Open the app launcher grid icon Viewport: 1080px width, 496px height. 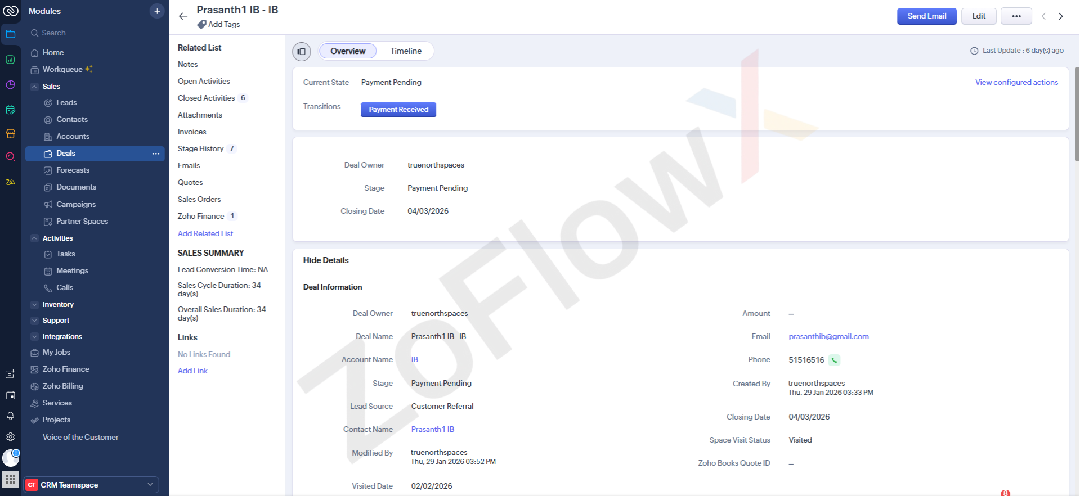pyautogui.click(x=10, y=480)
